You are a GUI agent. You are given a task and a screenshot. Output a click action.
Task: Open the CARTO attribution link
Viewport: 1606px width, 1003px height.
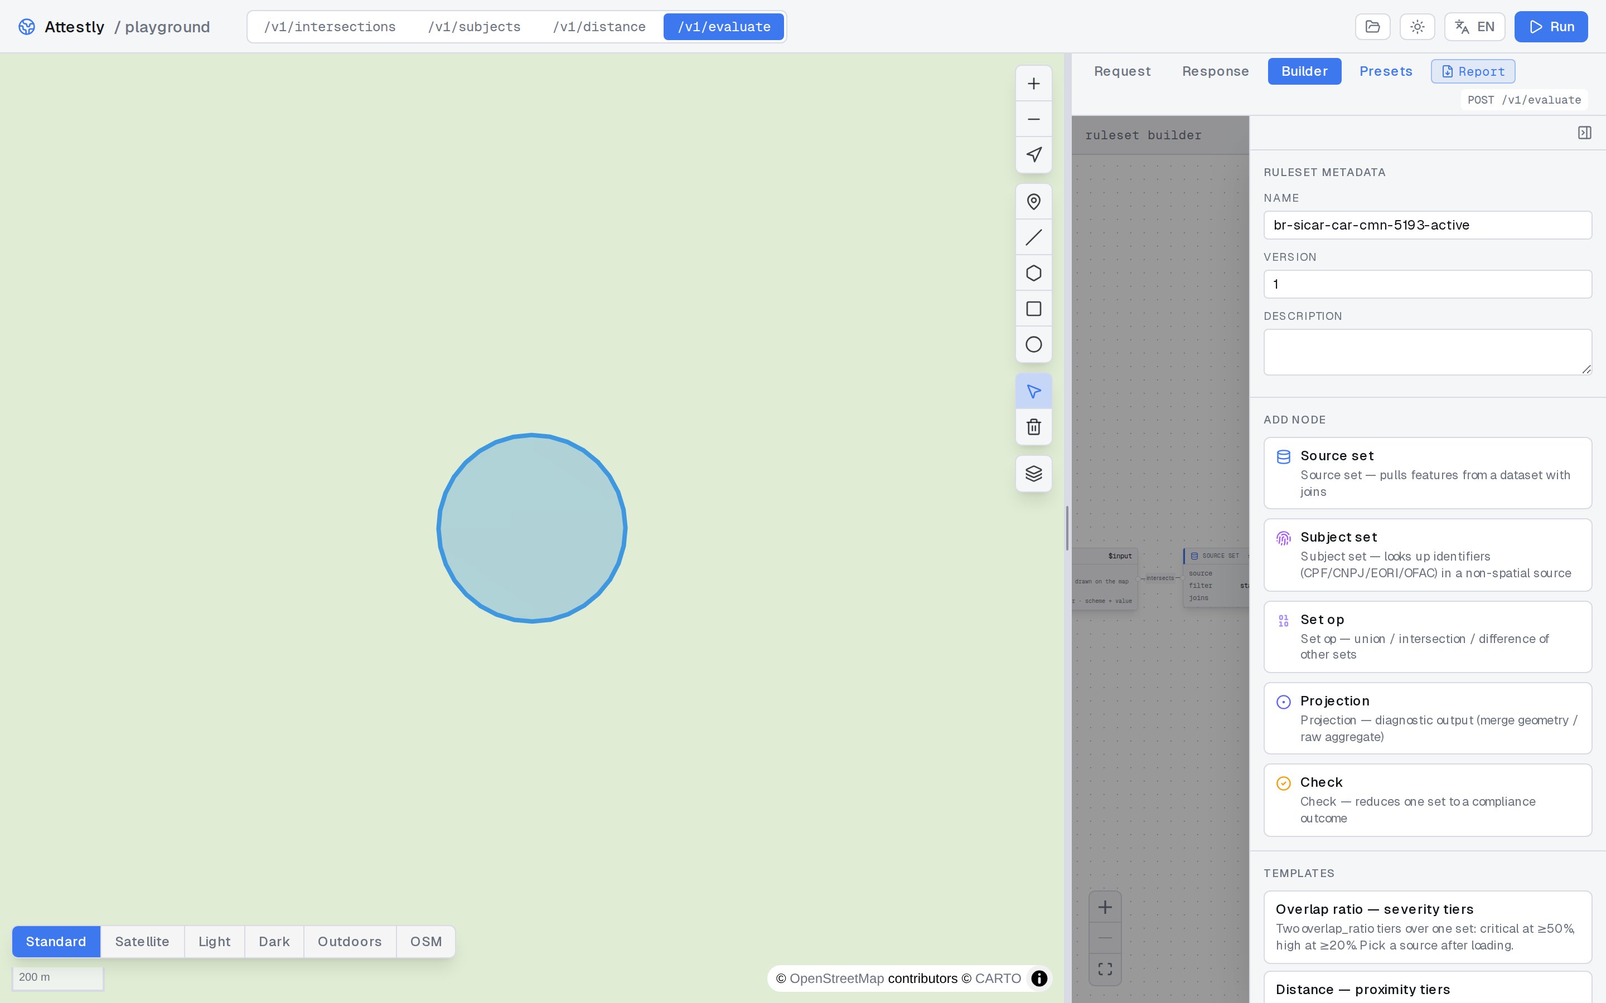point(998,978)
